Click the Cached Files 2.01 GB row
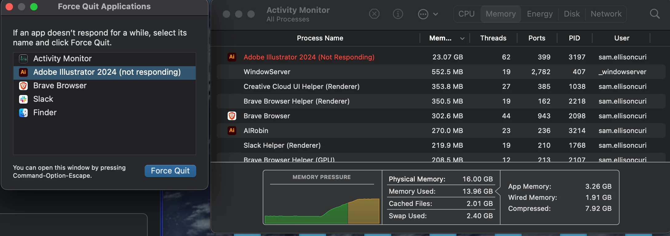The height and width of the screenshot is (236, 670). (x=441, y=204)
